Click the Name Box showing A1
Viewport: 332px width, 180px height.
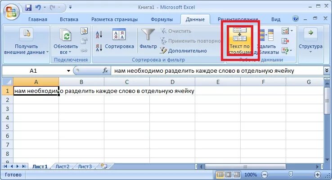pyautogui.click(x=33, y=71)
